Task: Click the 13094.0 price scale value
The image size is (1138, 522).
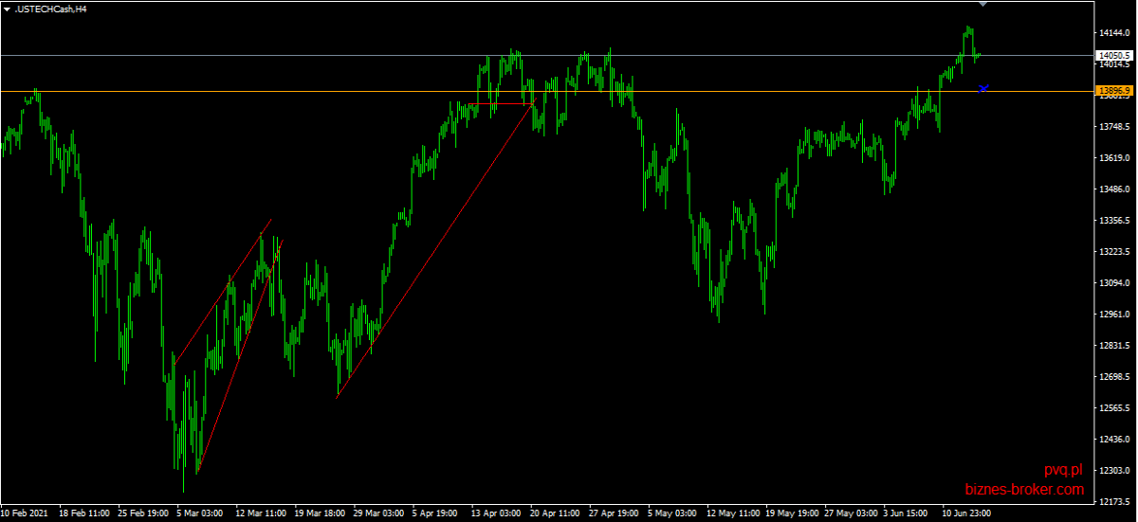Action: click(x=1113, y=283)
